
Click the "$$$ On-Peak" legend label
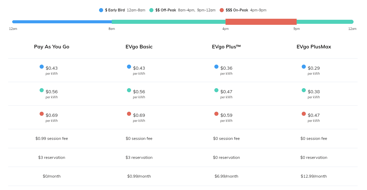coord(237,10)
